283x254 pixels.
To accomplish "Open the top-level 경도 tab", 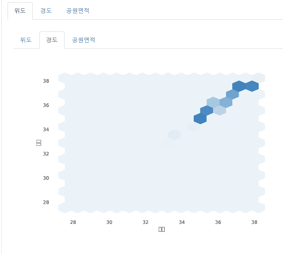I will point(46,10).
